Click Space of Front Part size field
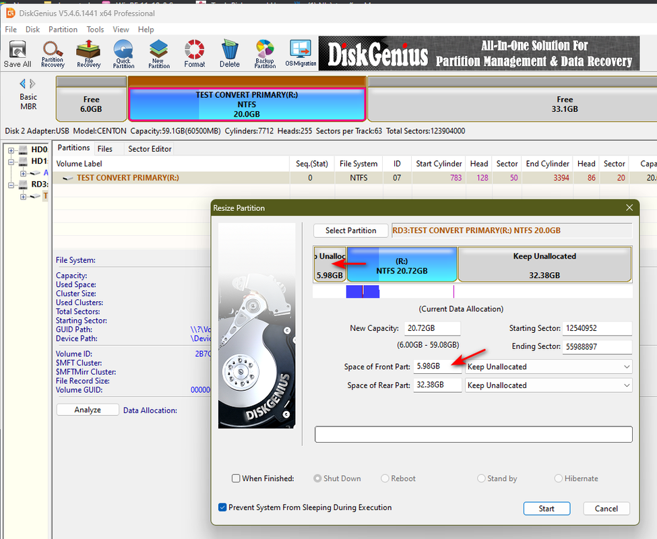The image size is (657, 539). pyautogui.click(x=437, y=367)
